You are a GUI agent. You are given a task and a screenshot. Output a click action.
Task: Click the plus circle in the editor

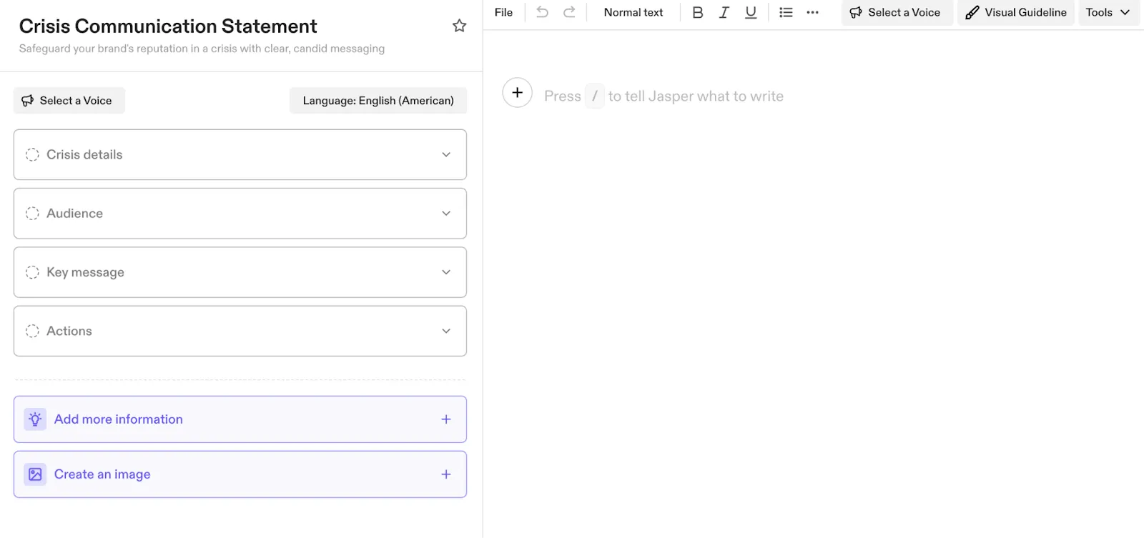(x=517, y=93)
